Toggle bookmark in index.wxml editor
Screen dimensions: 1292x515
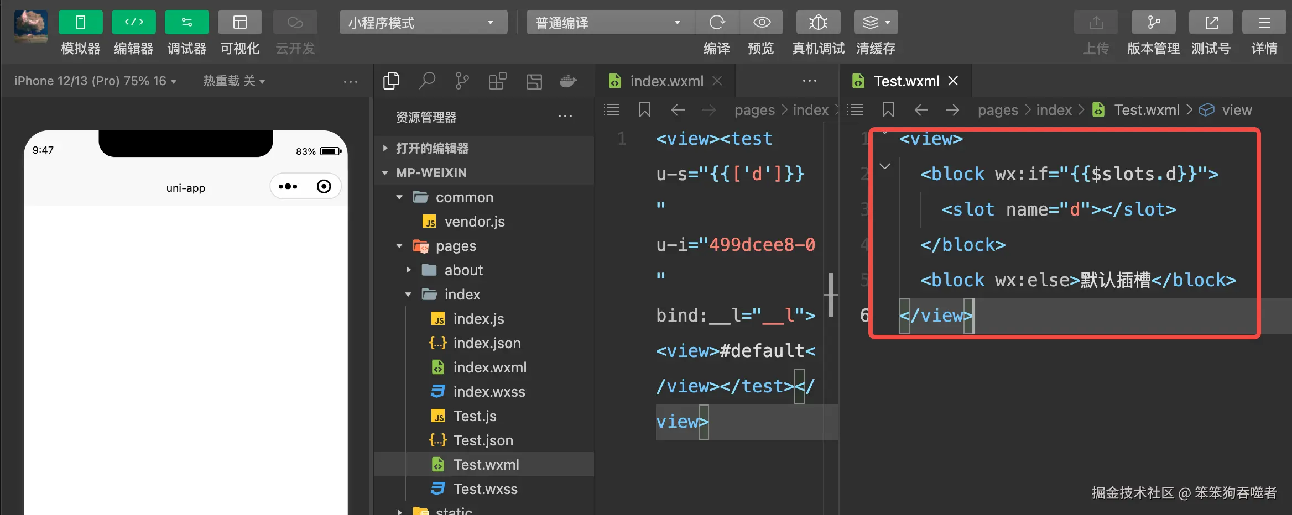(645, 110)
